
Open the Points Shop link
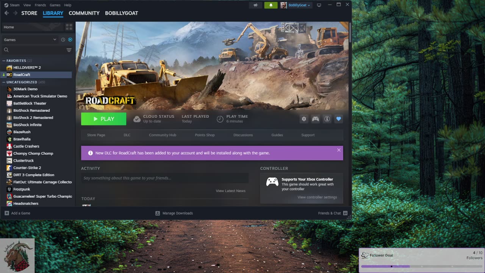[x=205, y=135]
